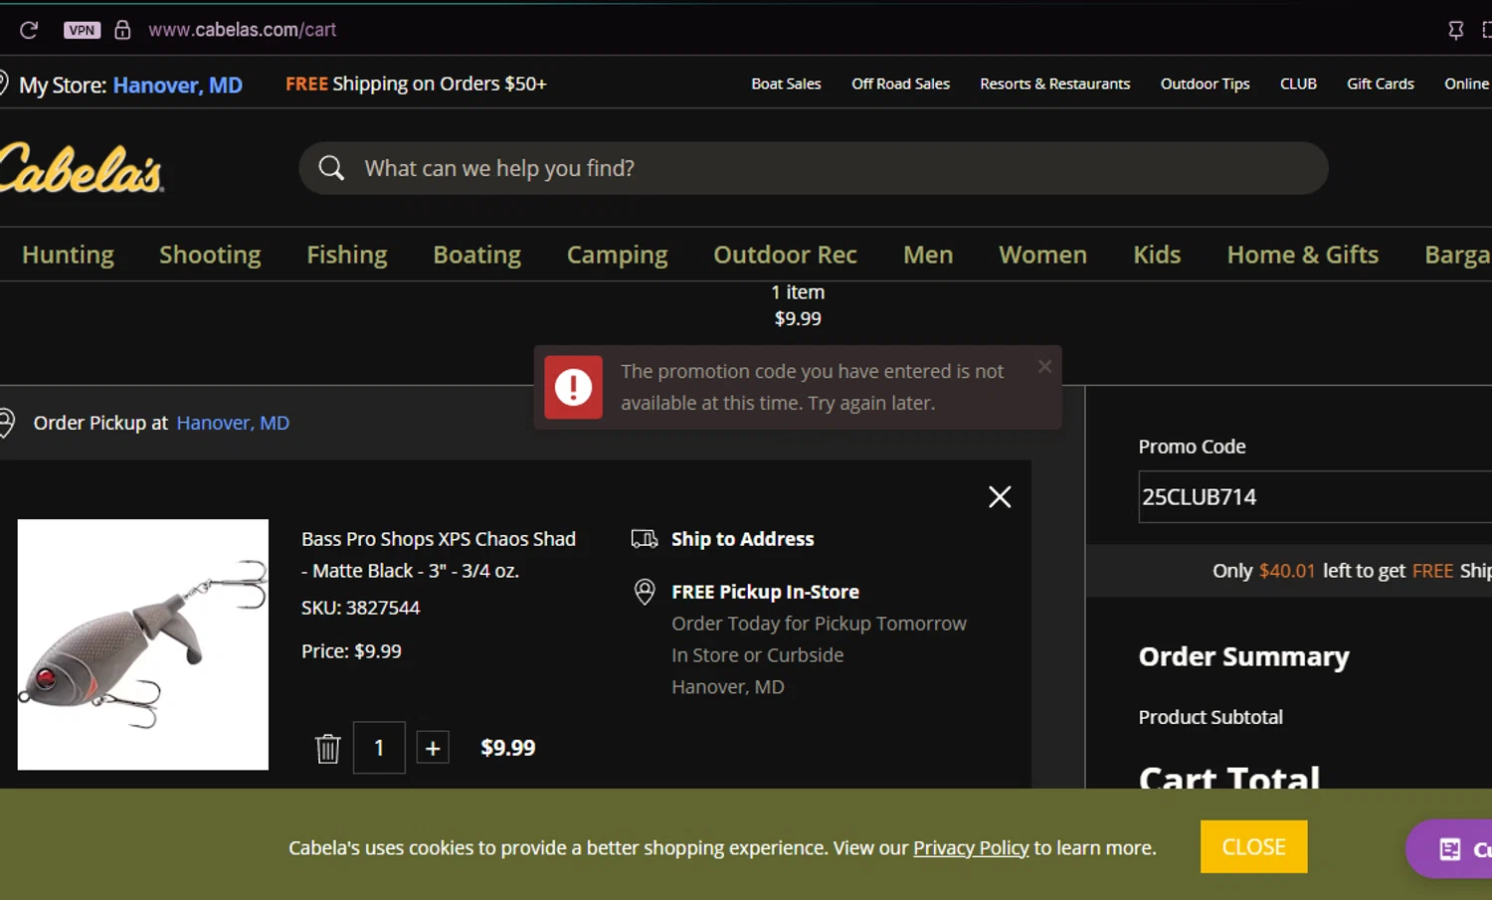Open the Hunting menu

click(x=68, y=255)
